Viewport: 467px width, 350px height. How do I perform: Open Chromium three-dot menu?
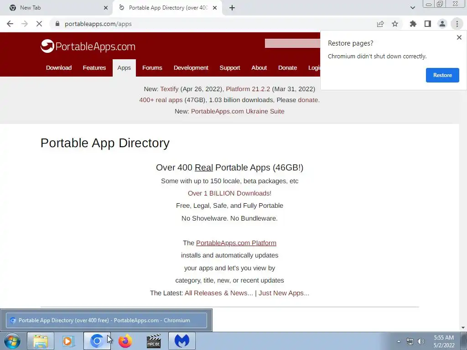point(457,24)
